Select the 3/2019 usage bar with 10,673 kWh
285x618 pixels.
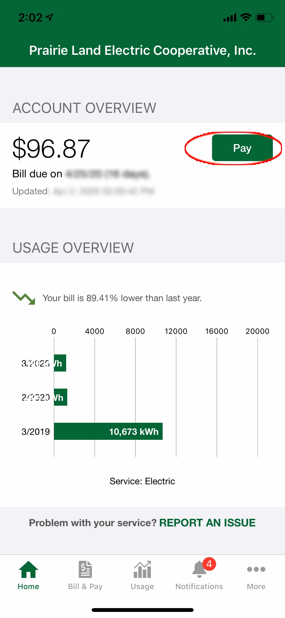[108, 431]
